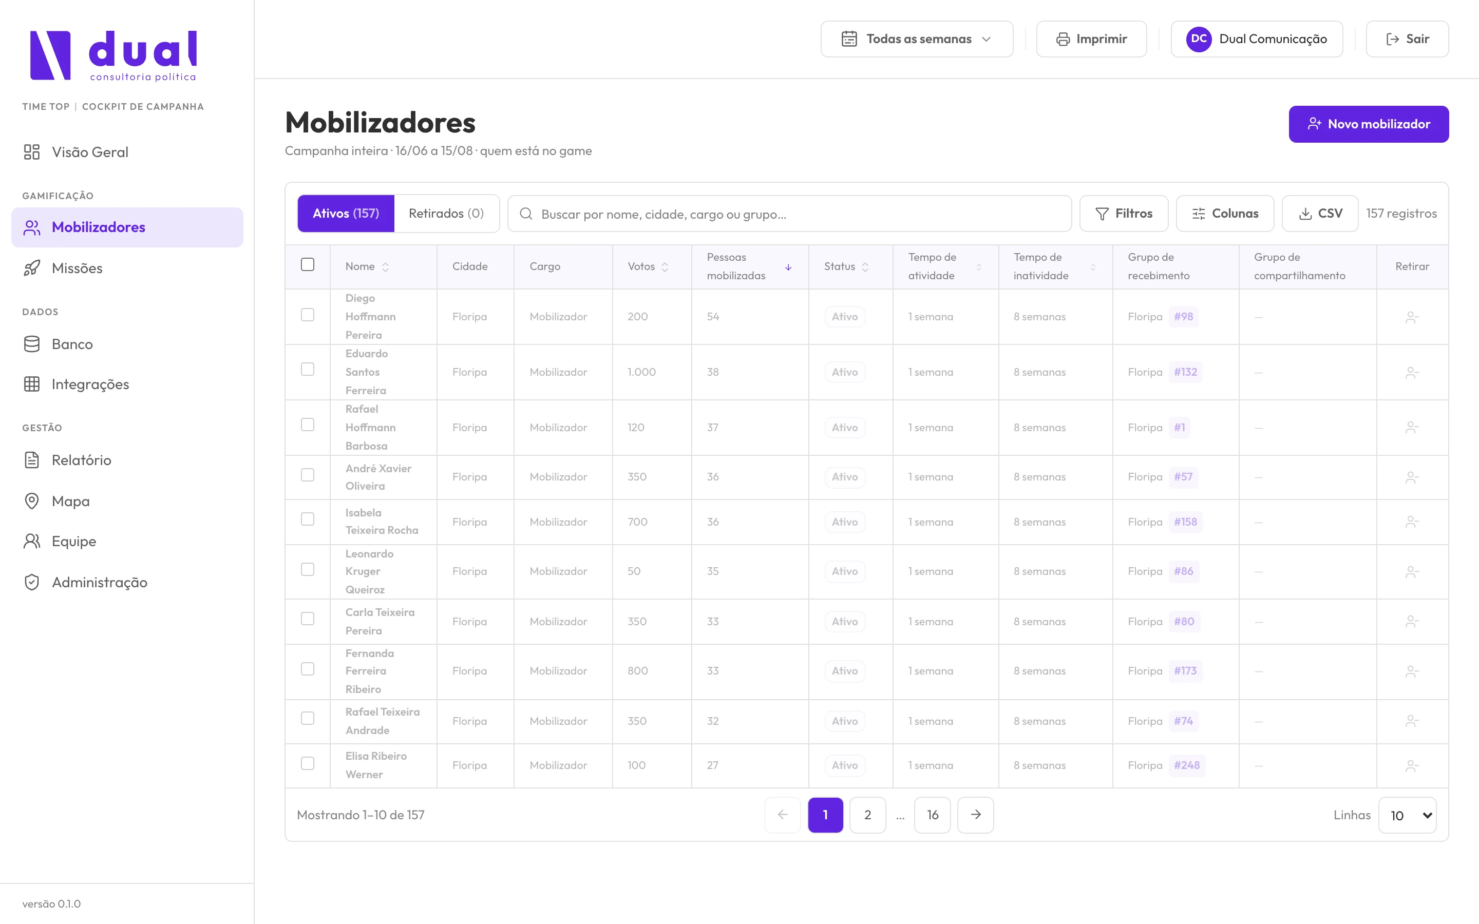This screenshot has height=924, width=1479.
Task: Retire Elisa Ribeiro Werner via remove-user icon
Action: tap(1412, 766)
